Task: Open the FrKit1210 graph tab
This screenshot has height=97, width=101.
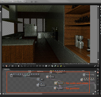Action: pos(7,69)
